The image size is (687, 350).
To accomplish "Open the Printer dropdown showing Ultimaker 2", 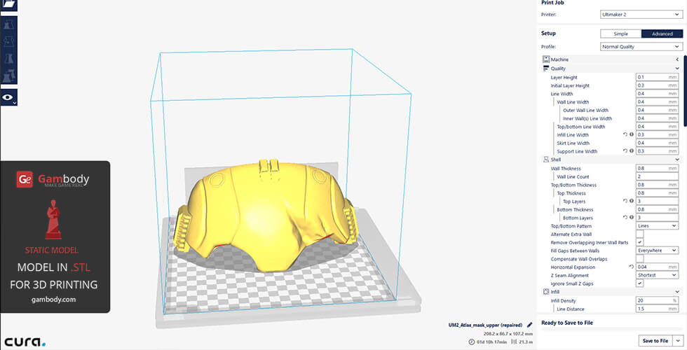I will [x=639, y=13].
